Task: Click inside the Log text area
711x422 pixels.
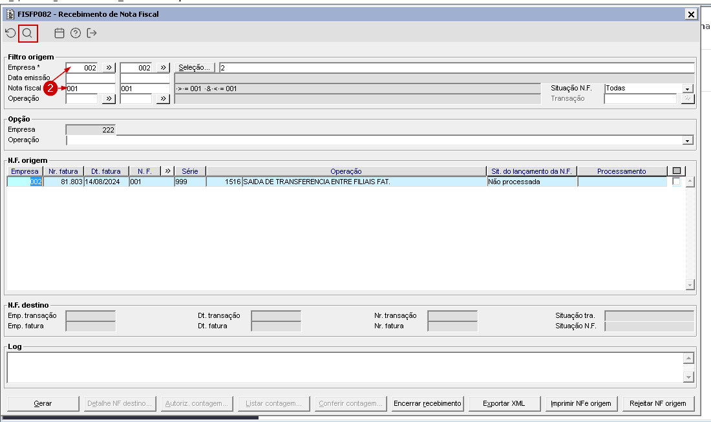Action: tap(345, 368)
